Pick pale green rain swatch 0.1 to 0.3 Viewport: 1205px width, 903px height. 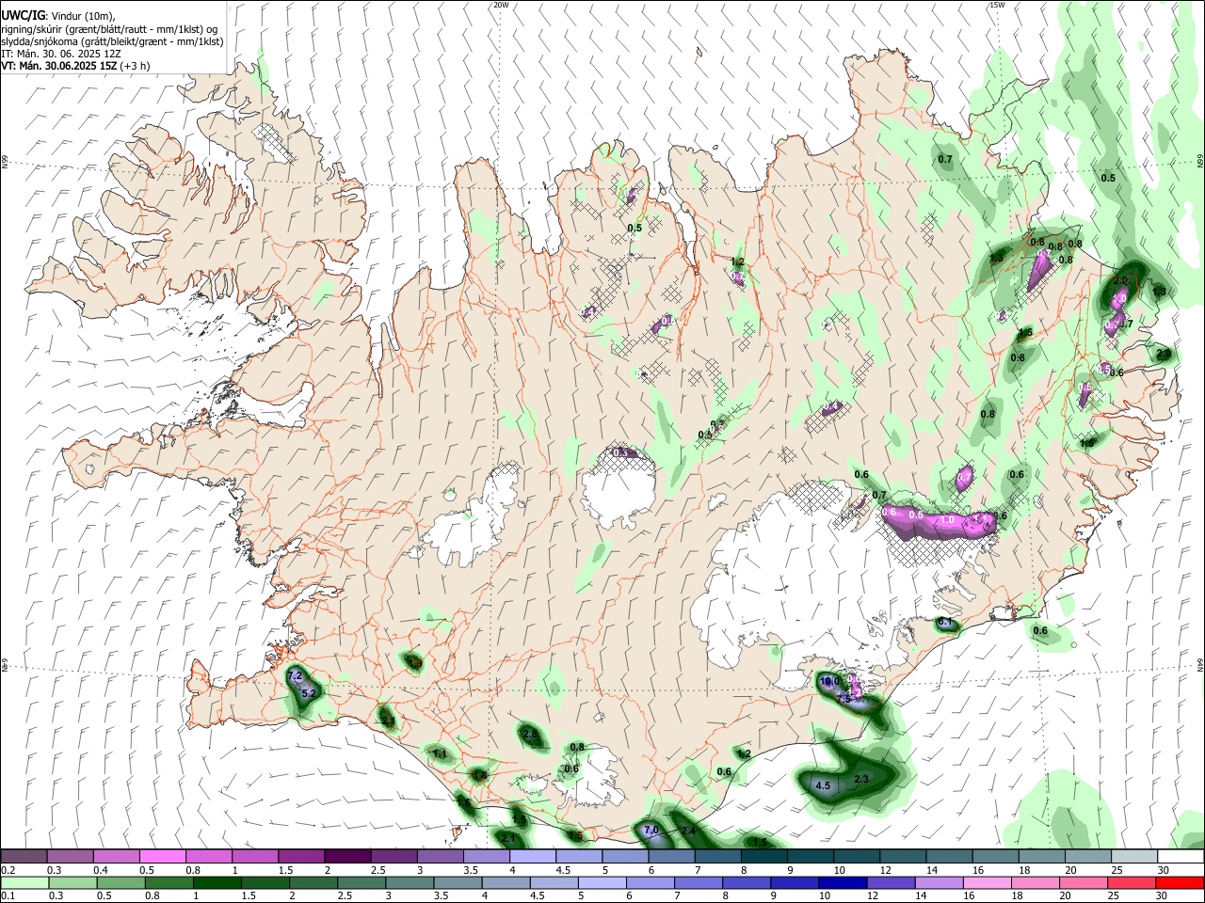[24, 883]
